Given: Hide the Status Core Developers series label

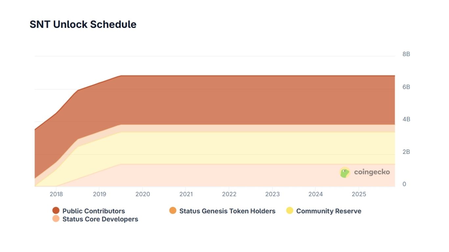Looking at the screenshot, I should [x=100, y=219].
